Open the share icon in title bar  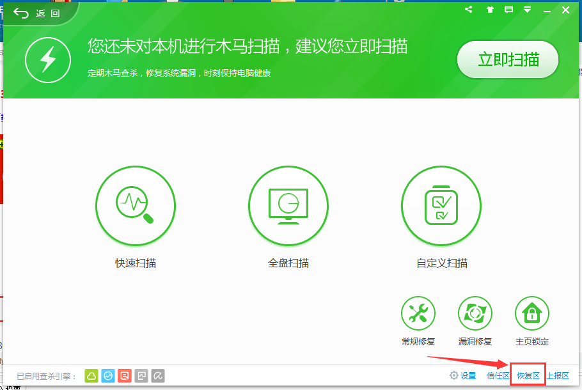pyautogui.click(x=469, y=10)
